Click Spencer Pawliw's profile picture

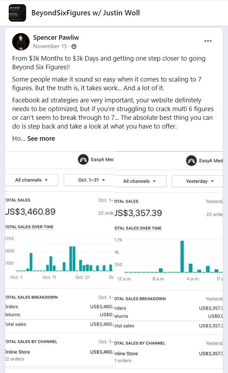(21, 42)
